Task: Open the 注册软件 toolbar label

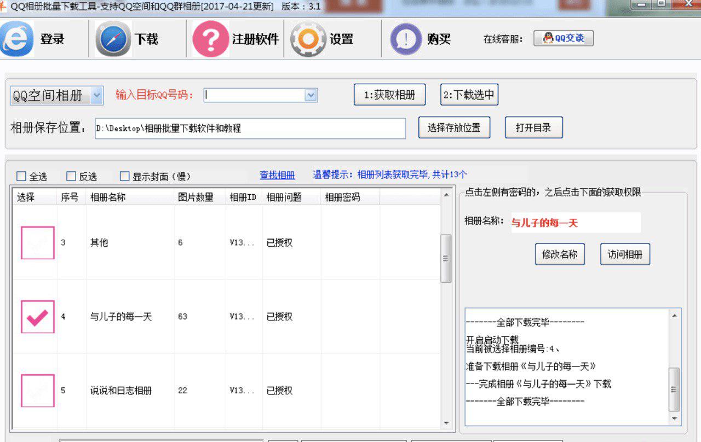Action: [255, 39]
